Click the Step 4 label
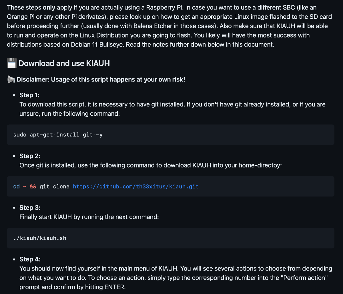Screen dimensions: 343x294 click(30, 259)
